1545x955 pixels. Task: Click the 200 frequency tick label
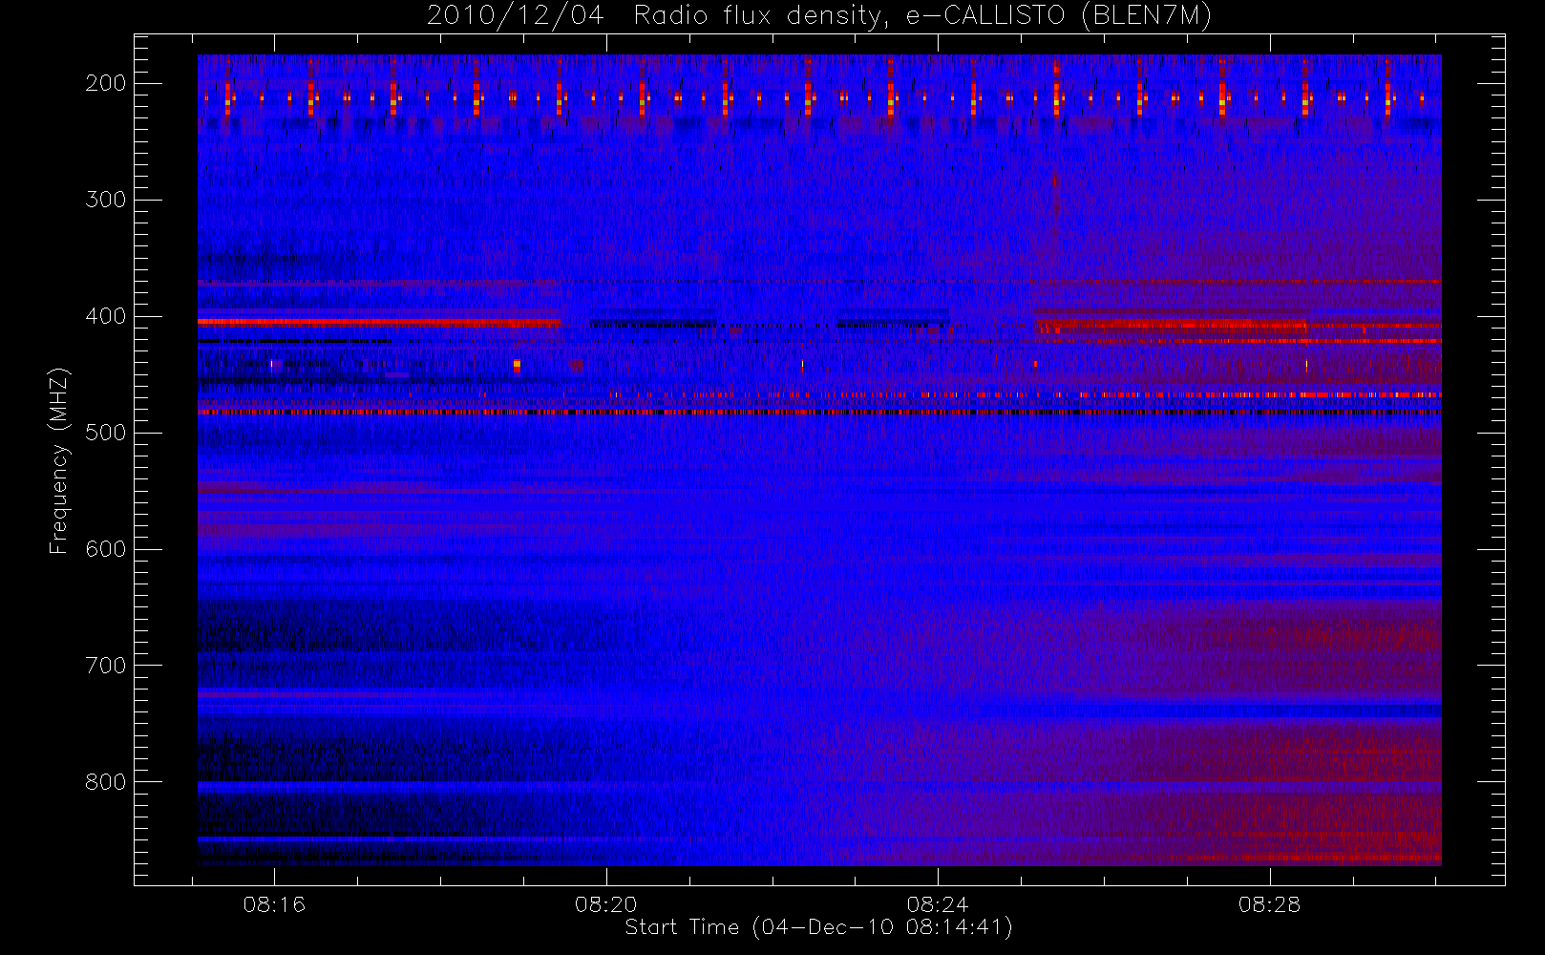click(x=105, y=83)
